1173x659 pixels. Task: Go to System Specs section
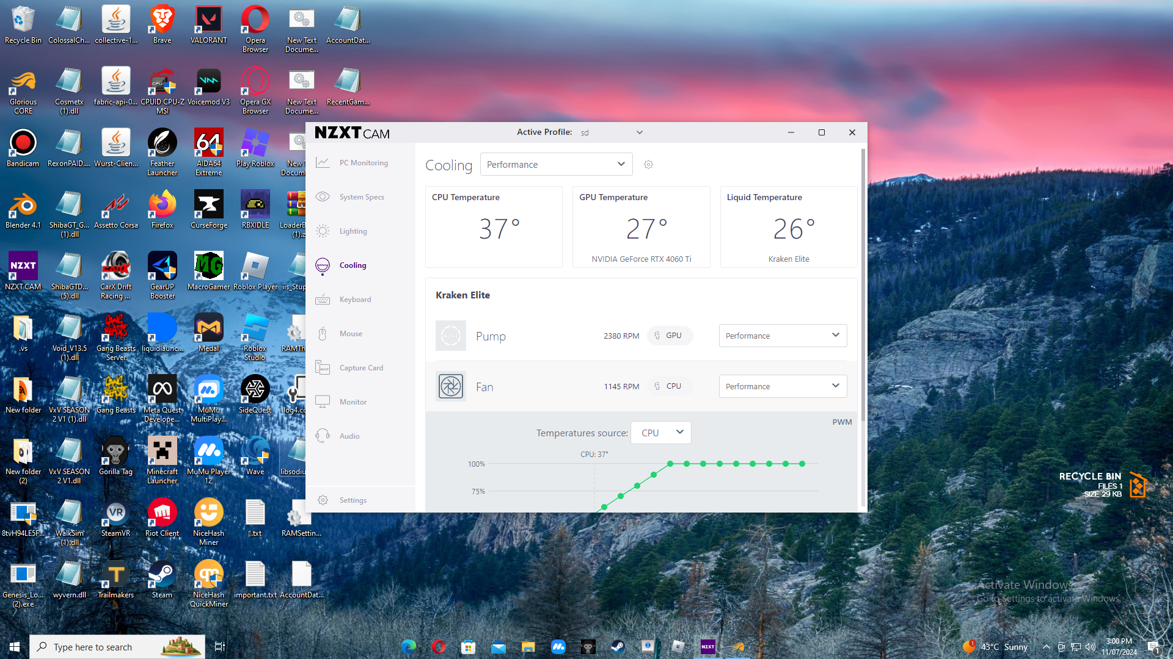[360, 197]
